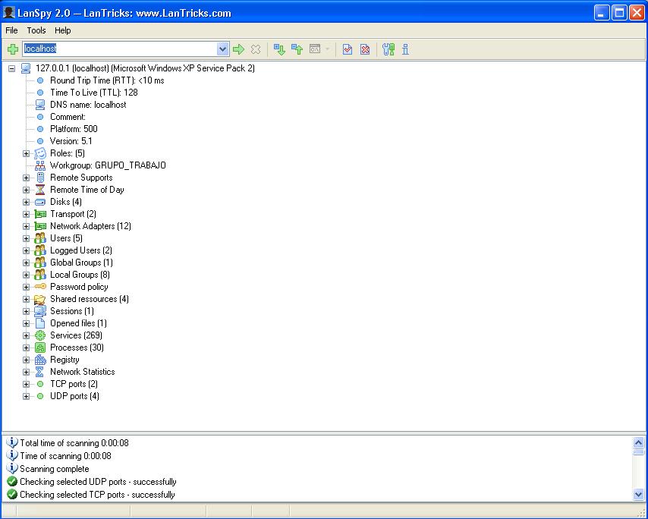648x519 pixels.
Task: Expand all nodes with the down-arrow icon
Action: (x=280, y=49)
